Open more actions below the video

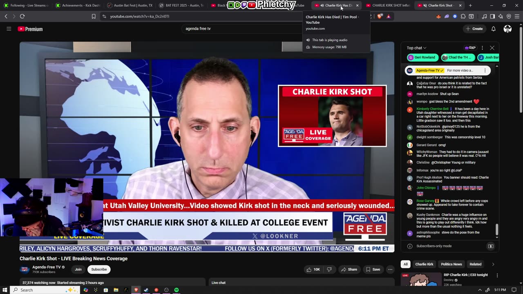pos(390,269)
